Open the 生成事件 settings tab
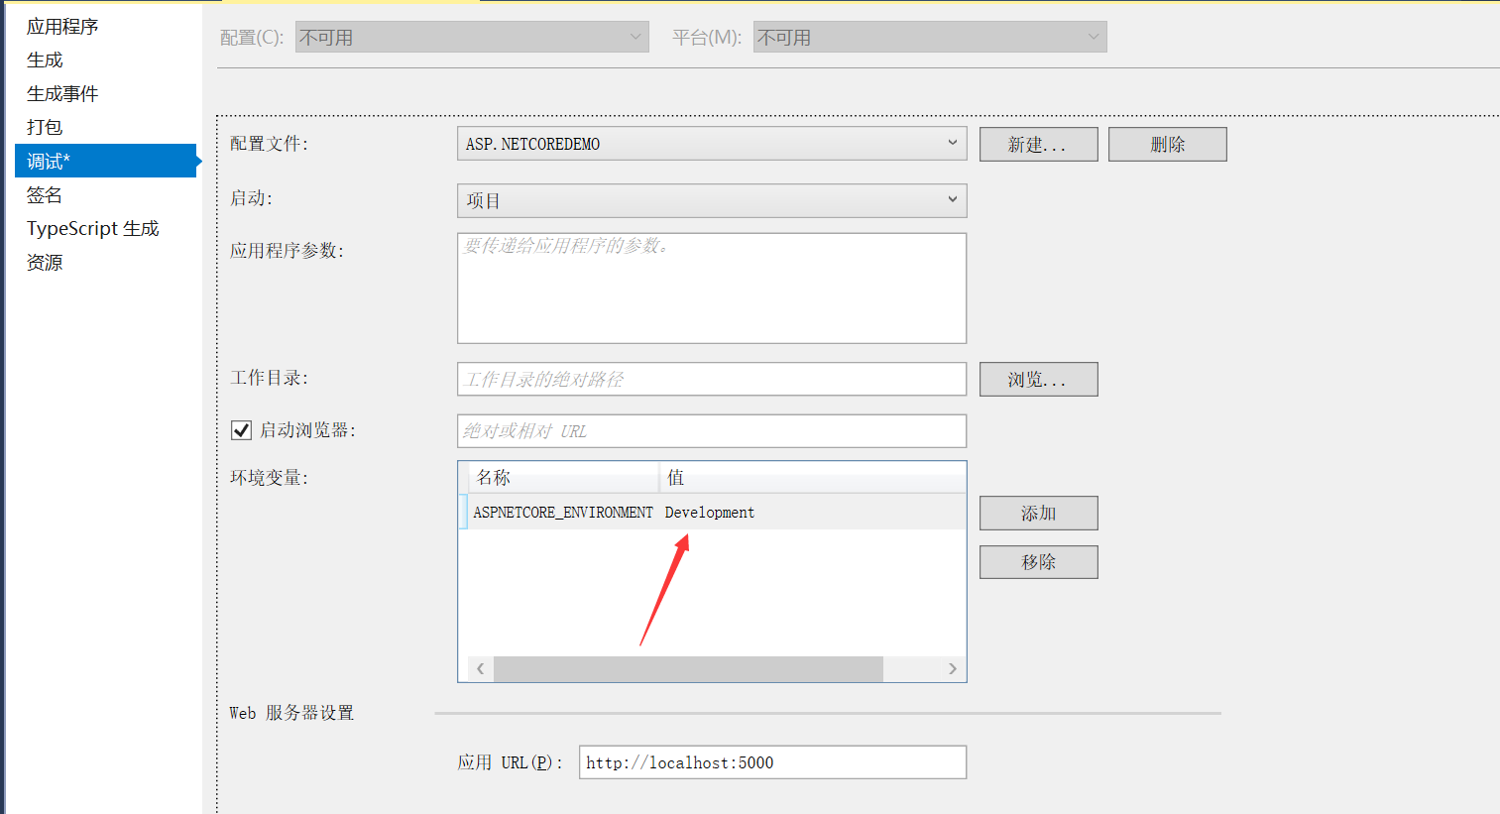1500x814 pixels. click(x=62, y=94)
